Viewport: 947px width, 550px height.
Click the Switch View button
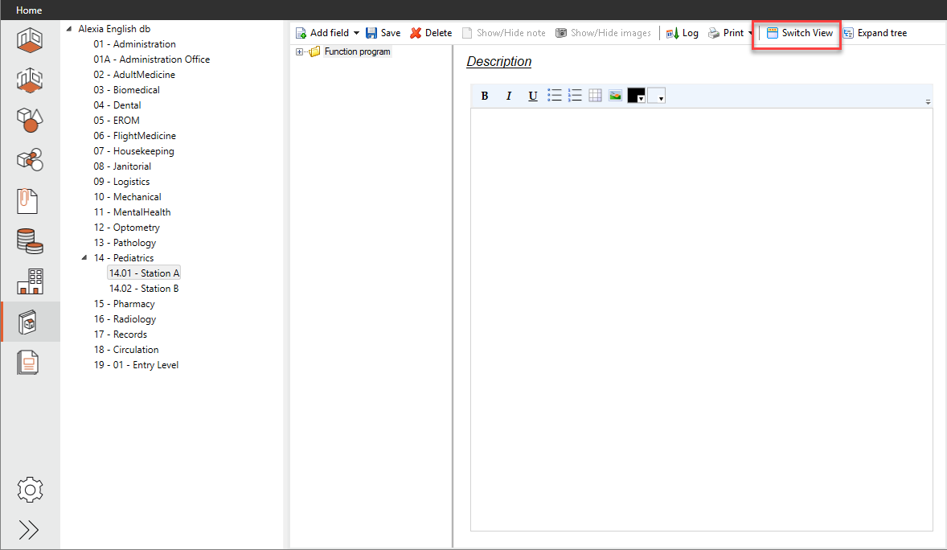[799, 33]
